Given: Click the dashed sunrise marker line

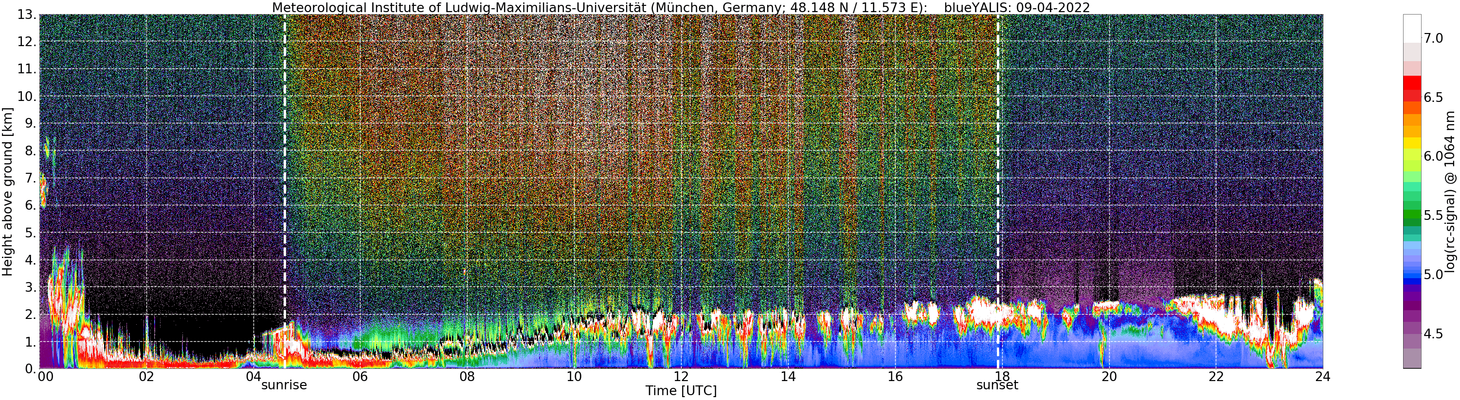Looking at the screenshot, I should pos(285,192).
